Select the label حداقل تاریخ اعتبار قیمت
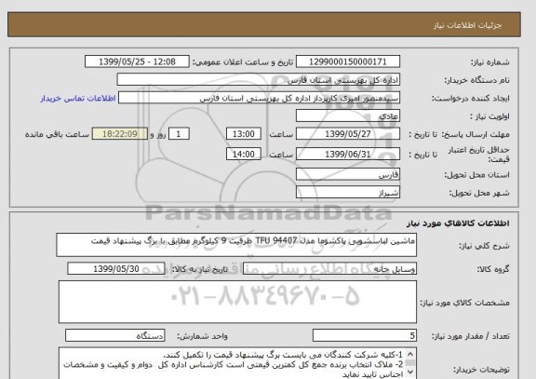 [x=478, y=155]
